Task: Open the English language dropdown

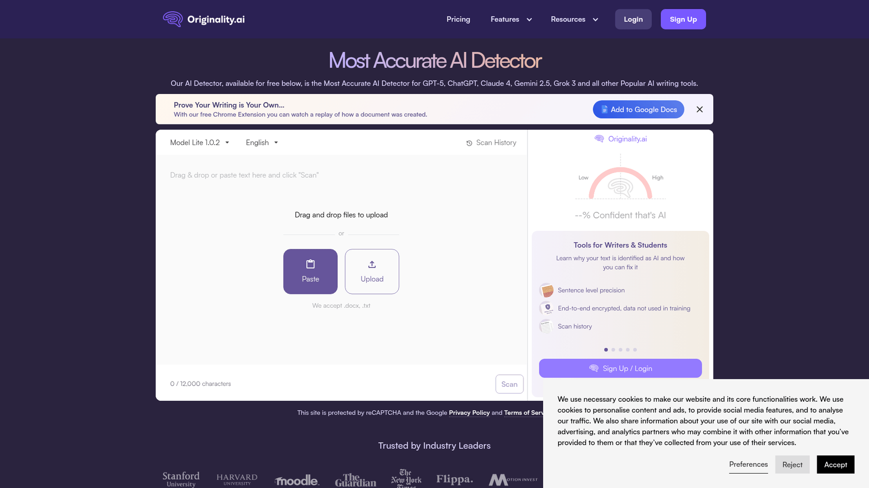Action: click(x=261, y=143)
